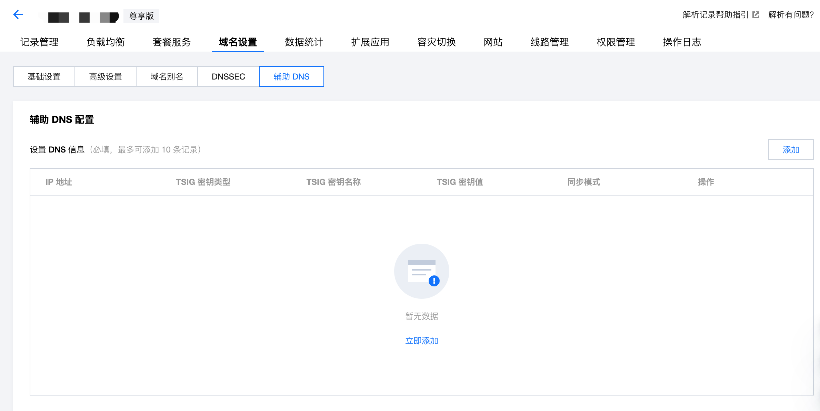Switch to the 套餐服务 tab
This screenshot has height=411, width=820.
pyautogui.click(x=172, y=42)
